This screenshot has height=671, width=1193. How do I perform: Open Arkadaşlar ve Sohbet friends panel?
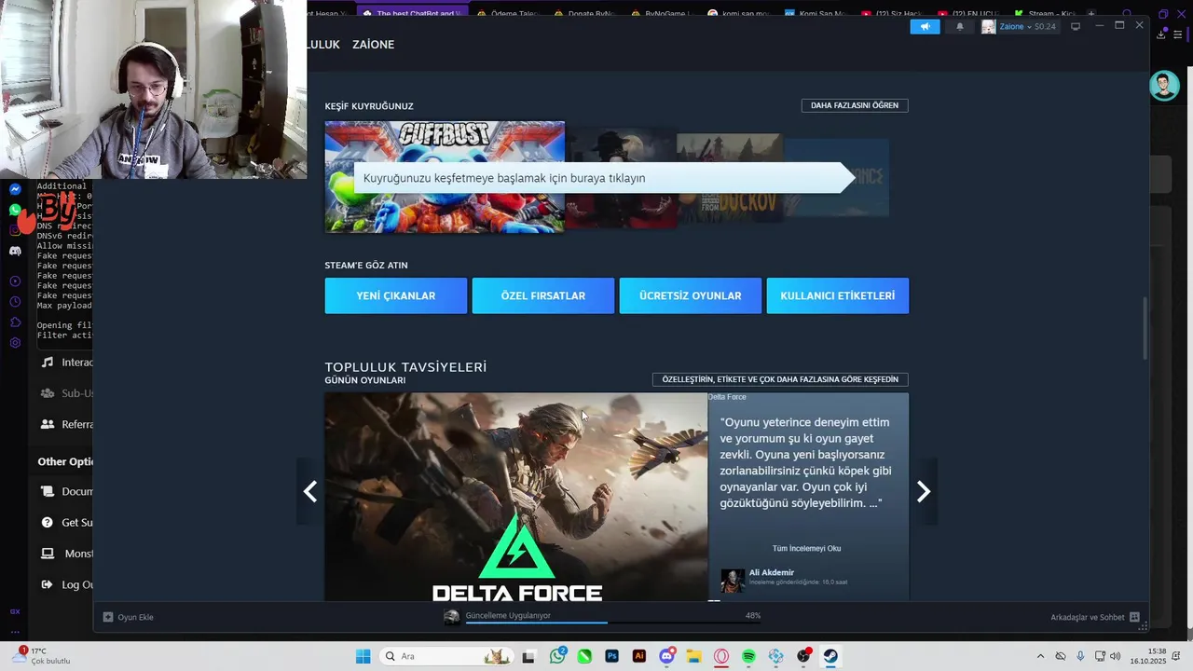point(1095,617)
